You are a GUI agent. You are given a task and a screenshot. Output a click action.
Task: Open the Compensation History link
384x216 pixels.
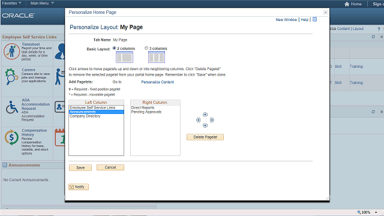pyautogui.click(x=34, y=133)
